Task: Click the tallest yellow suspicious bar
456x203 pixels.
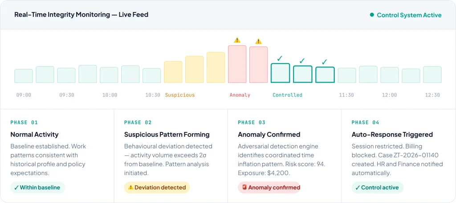Action: tap(216, 68)
